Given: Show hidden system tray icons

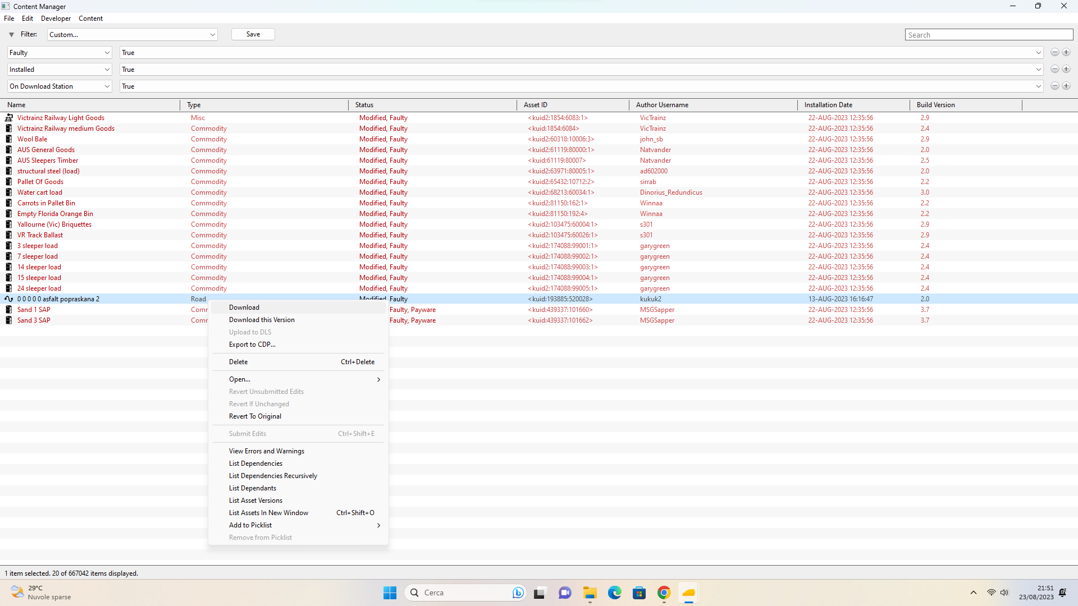Looking at the screenshot, I should pos(974,593).
